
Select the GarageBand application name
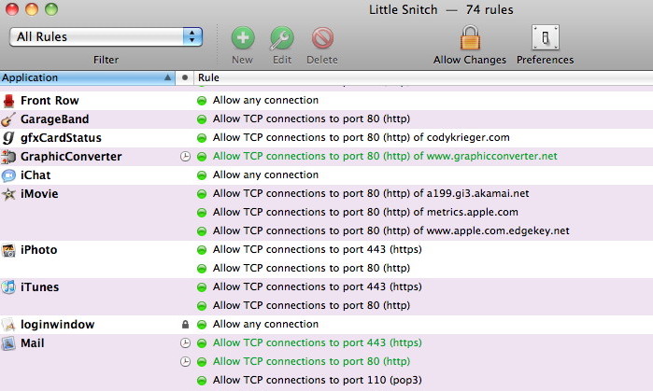click(54, 119)
